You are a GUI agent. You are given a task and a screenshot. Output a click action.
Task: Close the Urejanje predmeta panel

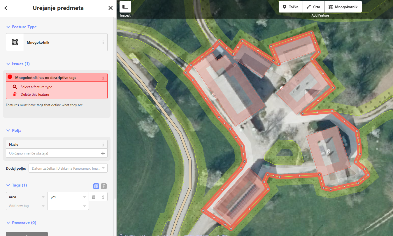pyautogui.click(x=110, y=8)
